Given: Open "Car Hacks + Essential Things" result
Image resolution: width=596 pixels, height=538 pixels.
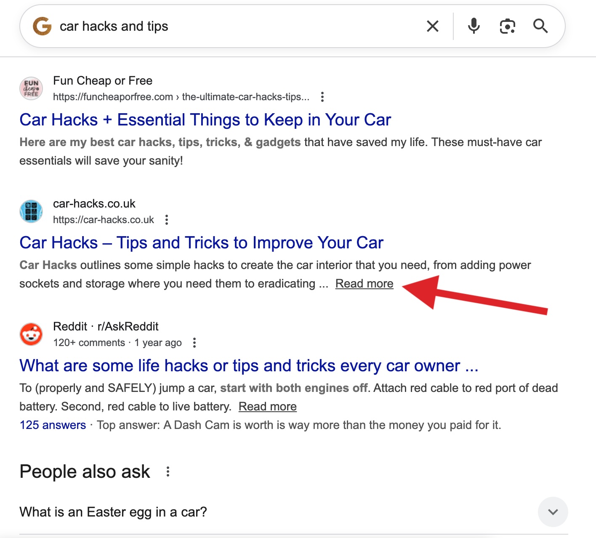Looking at the screenshot, I should coord(205,120).
